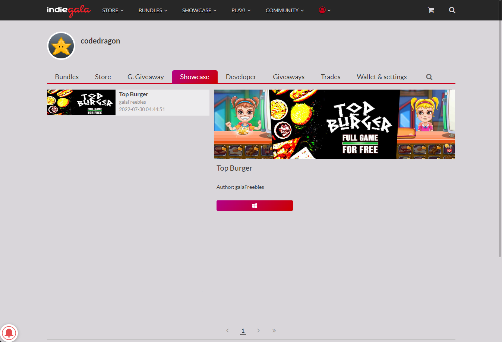
Task: Expand the BUNDLES dropdown menu
Action: (153, 10)
